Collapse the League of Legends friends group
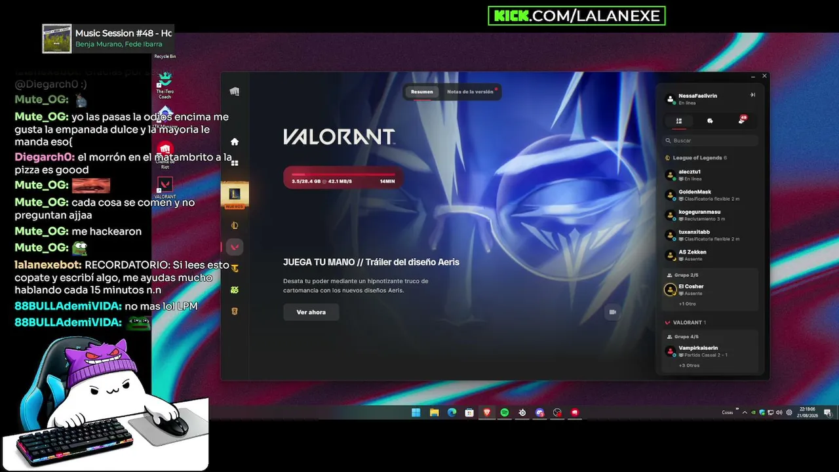 696,158
